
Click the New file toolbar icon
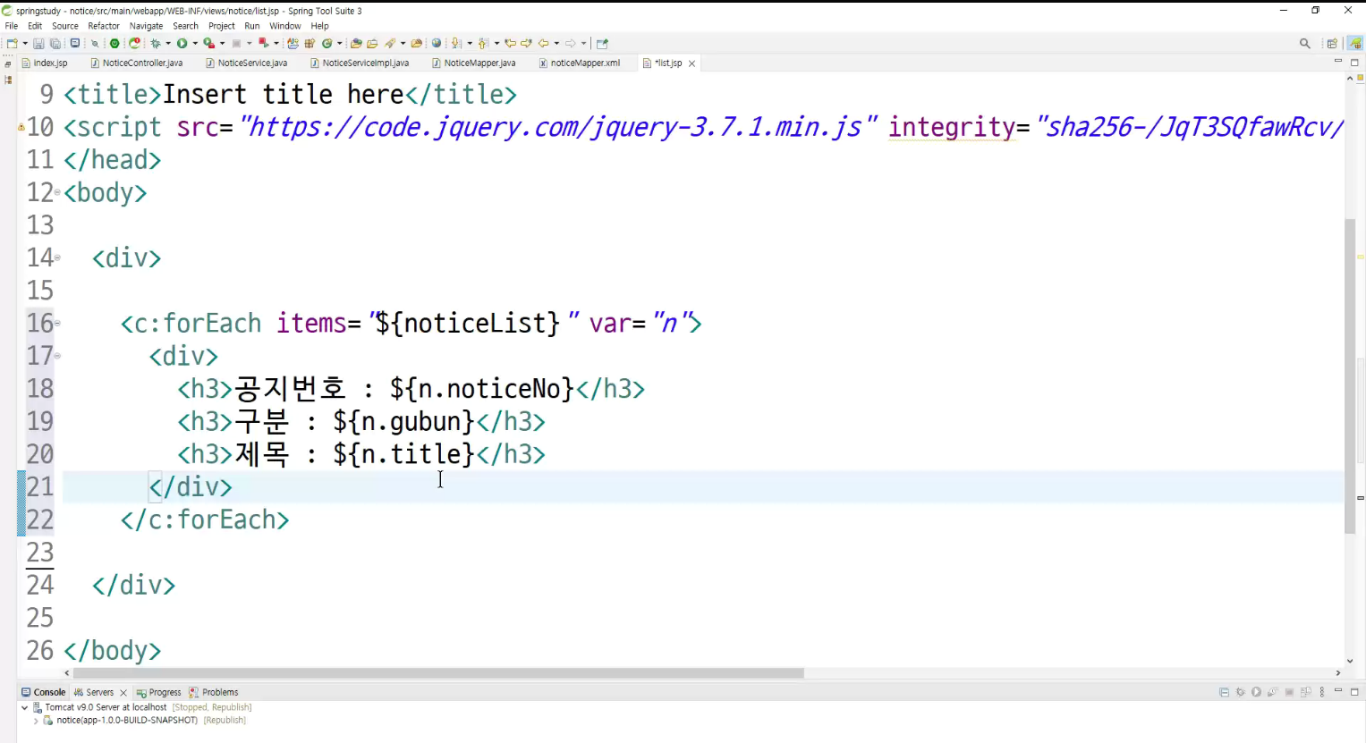pyautogui.click(x=12, y=43)
